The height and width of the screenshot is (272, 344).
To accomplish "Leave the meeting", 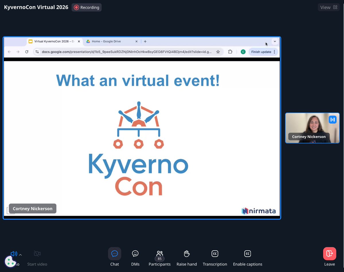I will [329, 257].
